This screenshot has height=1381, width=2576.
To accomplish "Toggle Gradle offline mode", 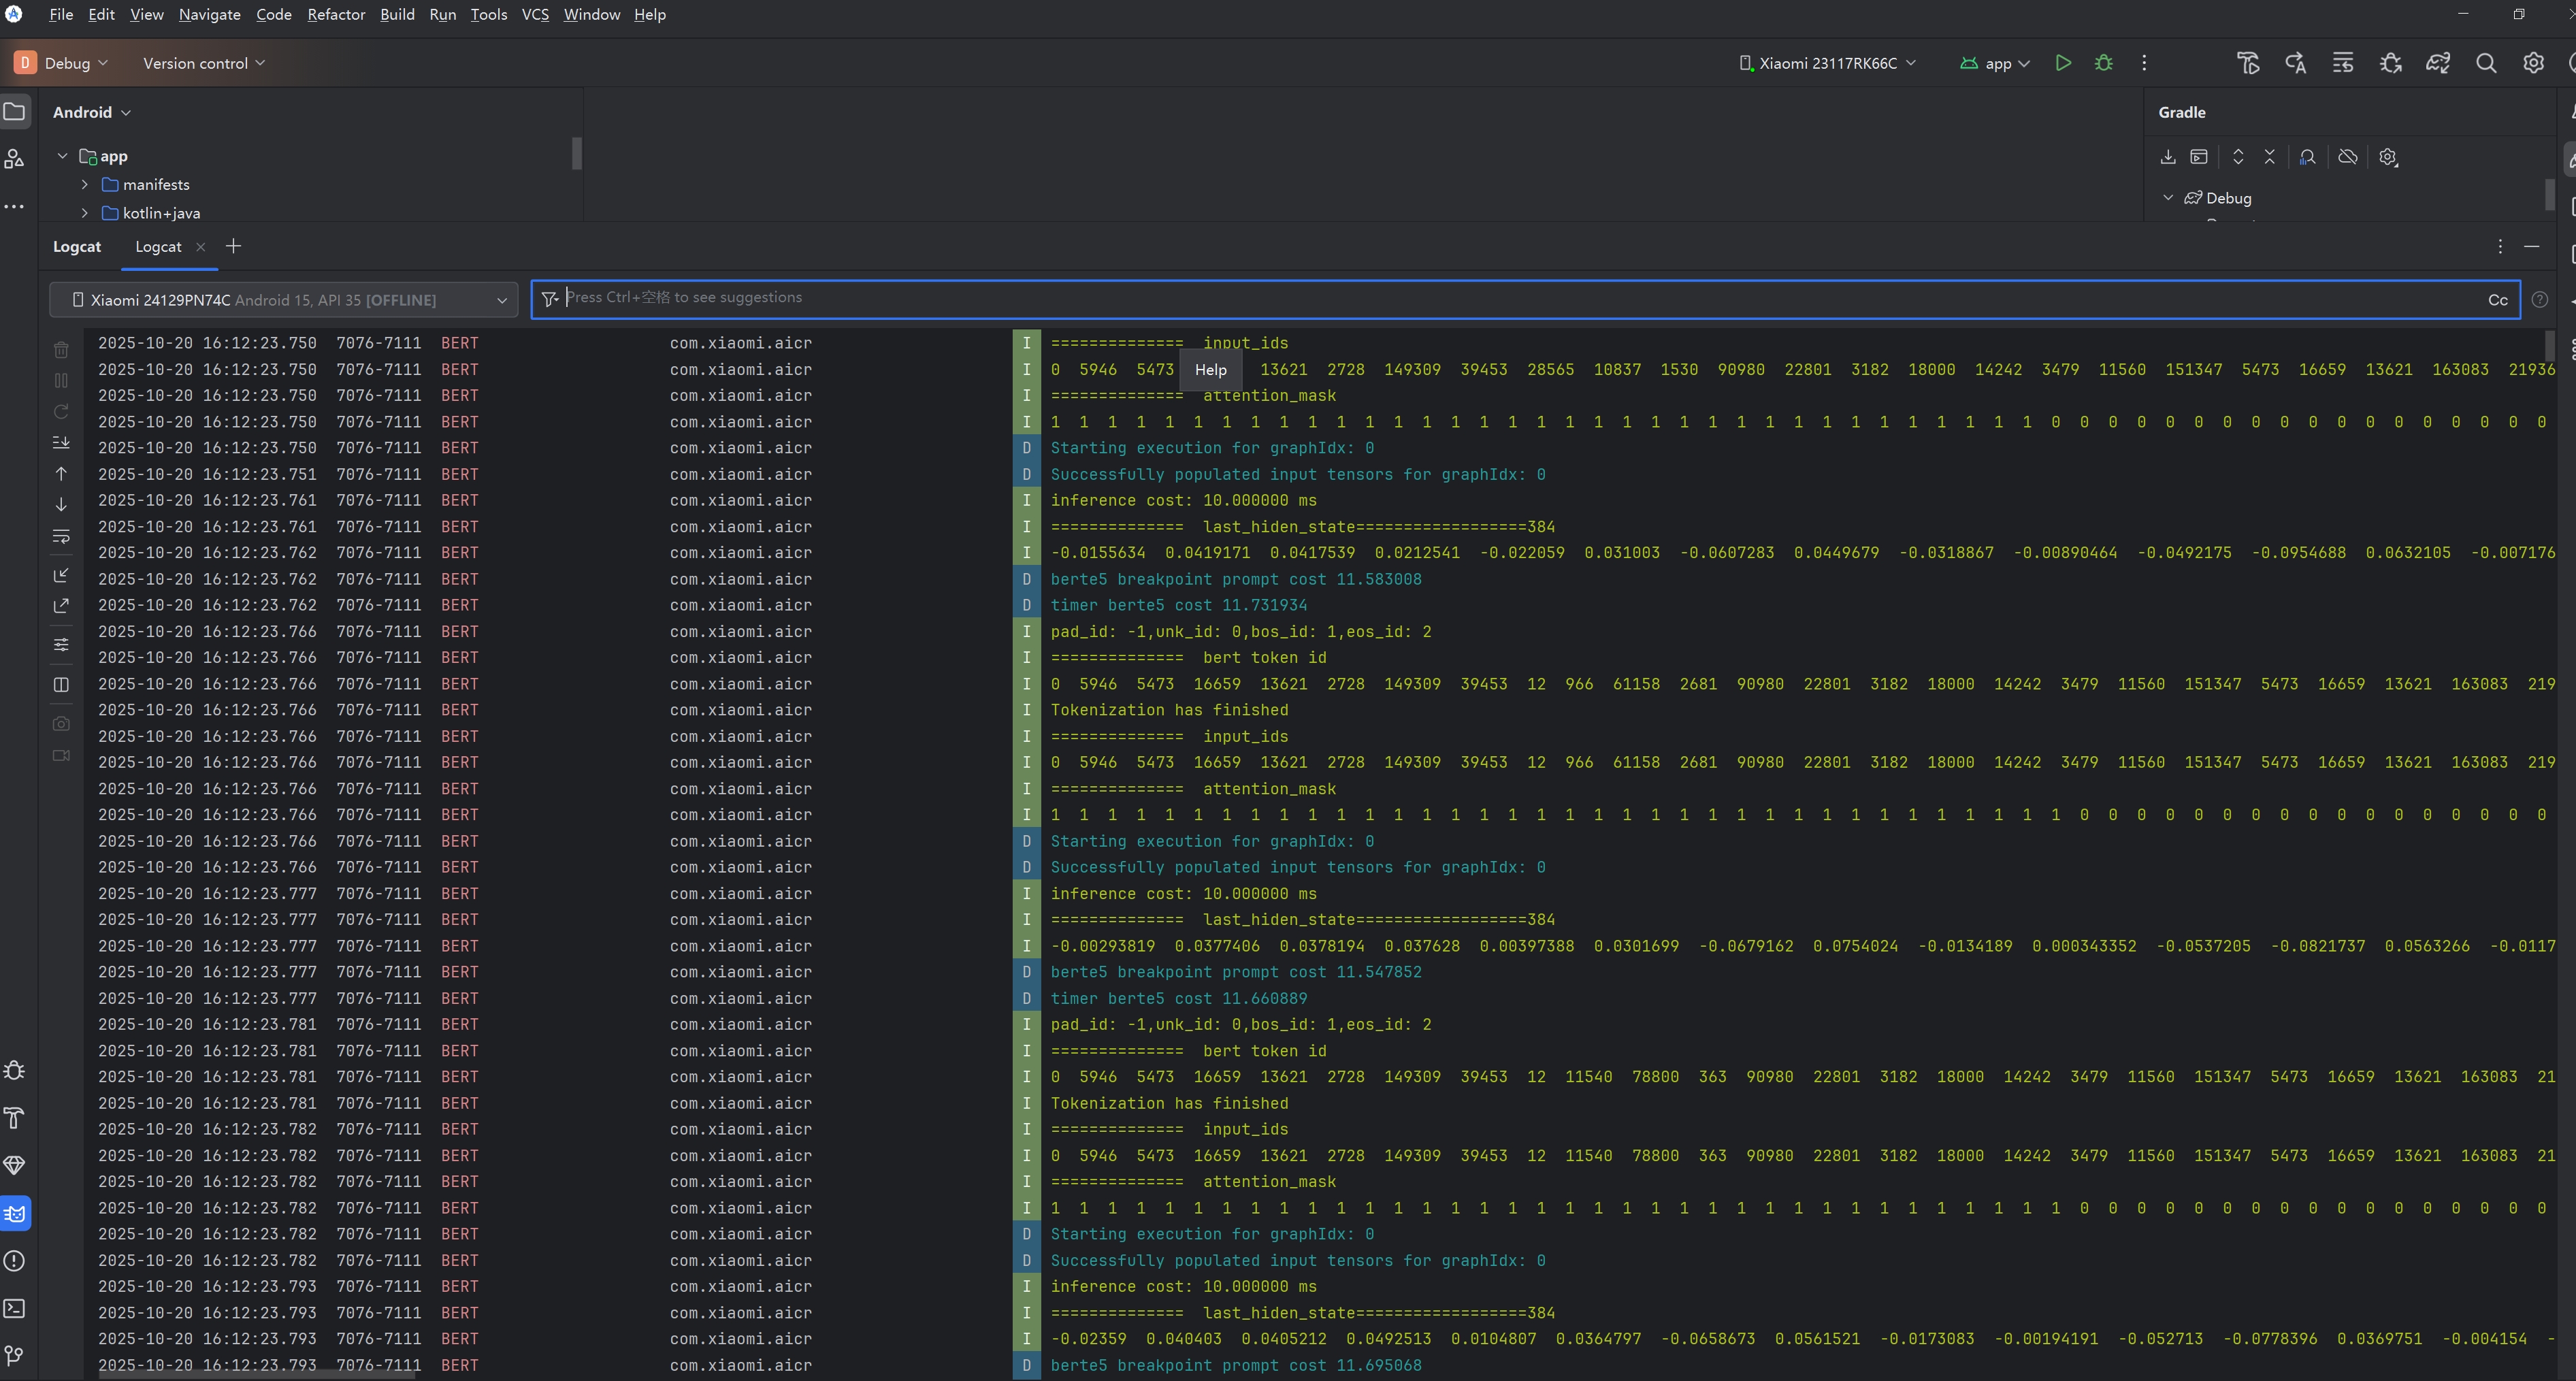I will [x=2347, y=157].
